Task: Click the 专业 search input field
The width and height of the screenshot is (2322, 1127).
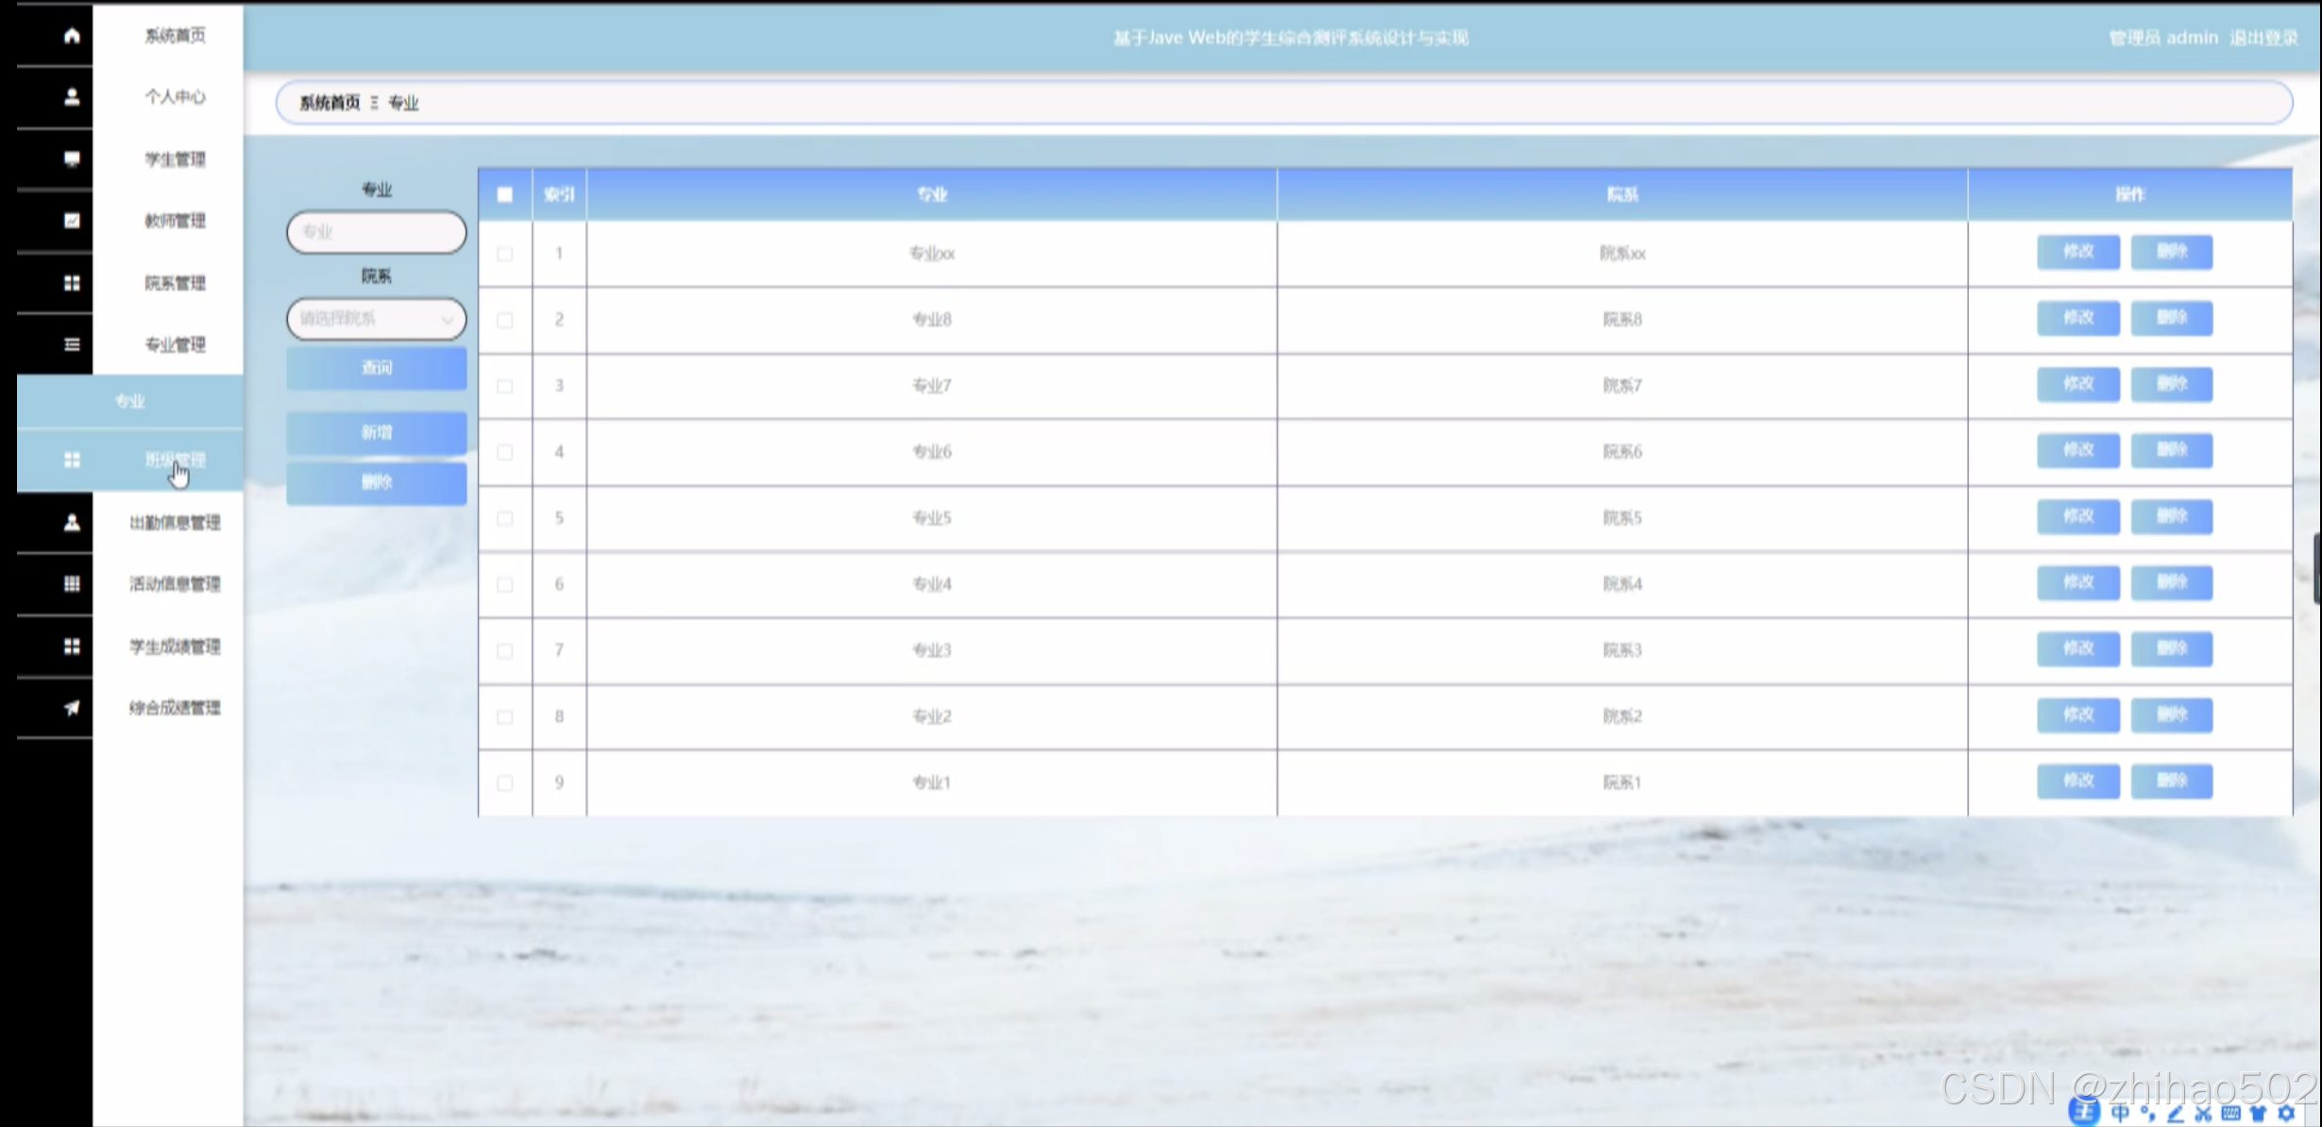Action: [376, 232]
